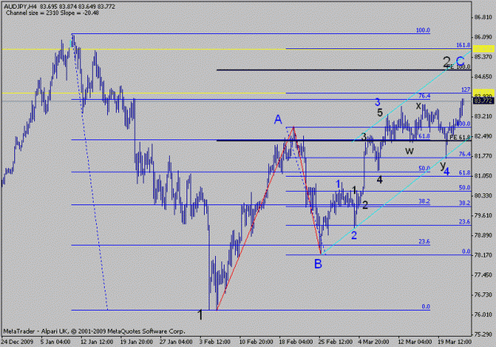Click the MetaTrader Alpari UK copyright text
The height and width of the screenshot is (347, 496).
(94, 331)
